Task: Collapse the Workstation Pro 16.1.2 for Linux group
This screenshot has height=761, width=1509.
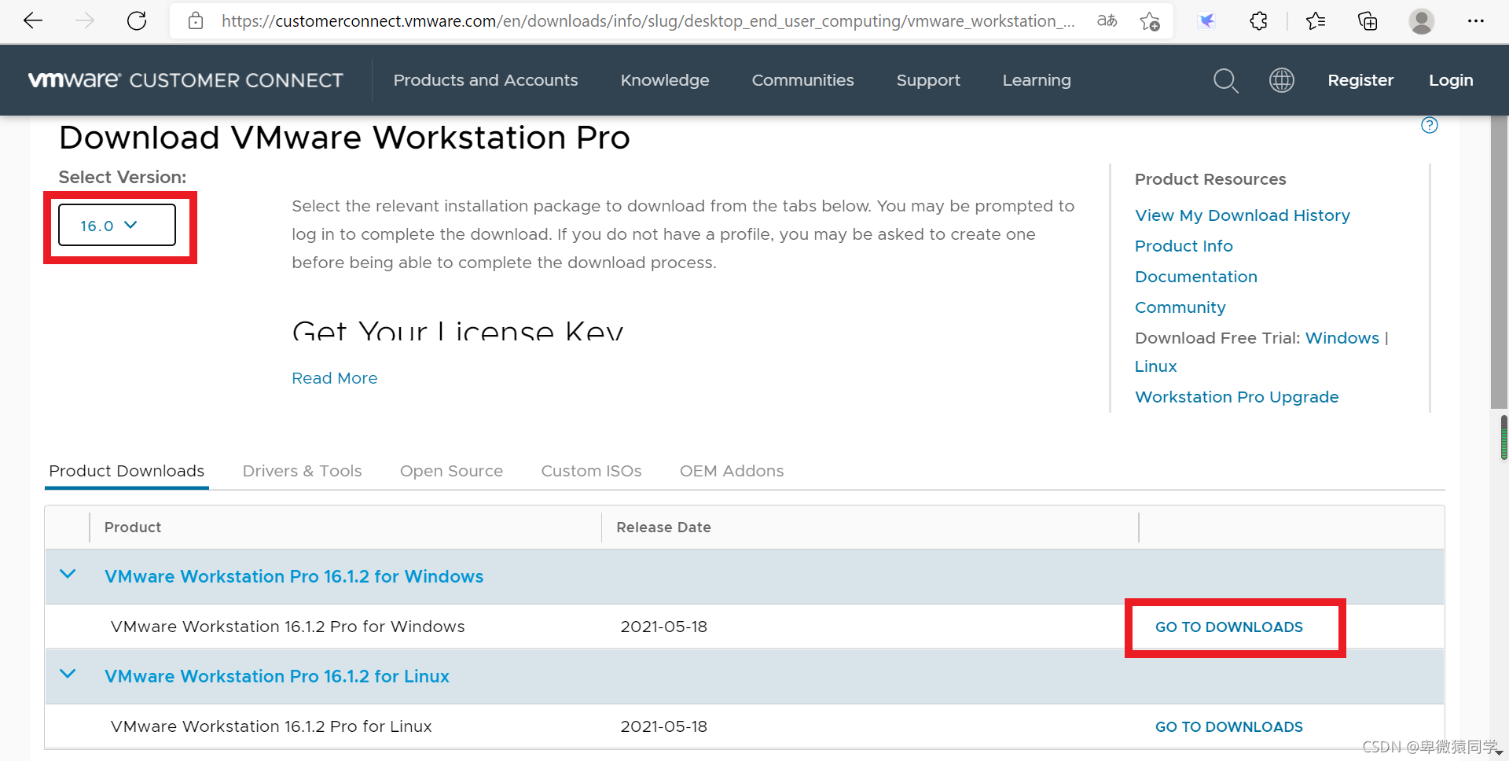Action: (x=68, y=675)
